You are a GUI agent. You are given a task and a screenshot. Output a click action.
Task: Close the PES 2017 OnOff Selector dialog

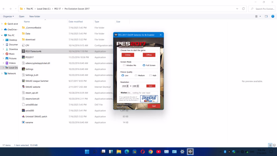click(x=161, y=35)
